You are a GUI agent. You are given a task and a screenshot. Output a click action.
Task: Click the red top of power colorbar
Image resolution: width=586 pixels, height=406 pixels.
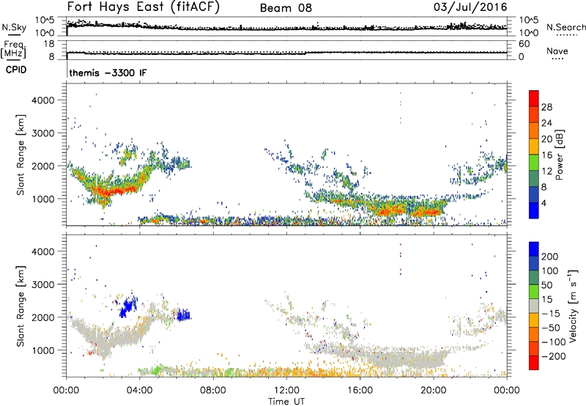(534, 99)
